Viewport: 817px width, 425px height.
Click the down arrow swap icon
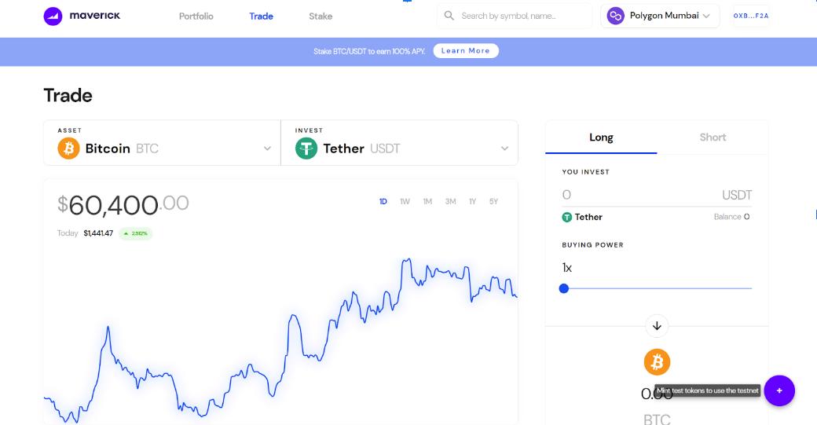point(658,325)
